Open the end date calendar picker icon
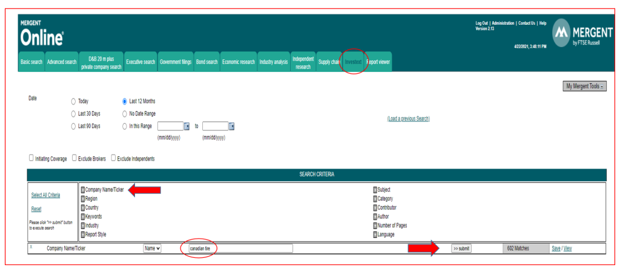620x273 pixels. click(232, 126)
